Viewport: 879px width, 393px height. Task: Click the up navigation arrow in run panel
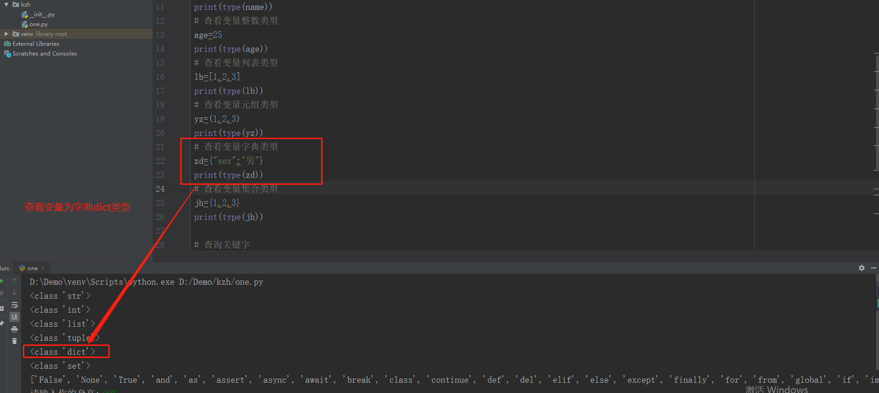(14, 281)
